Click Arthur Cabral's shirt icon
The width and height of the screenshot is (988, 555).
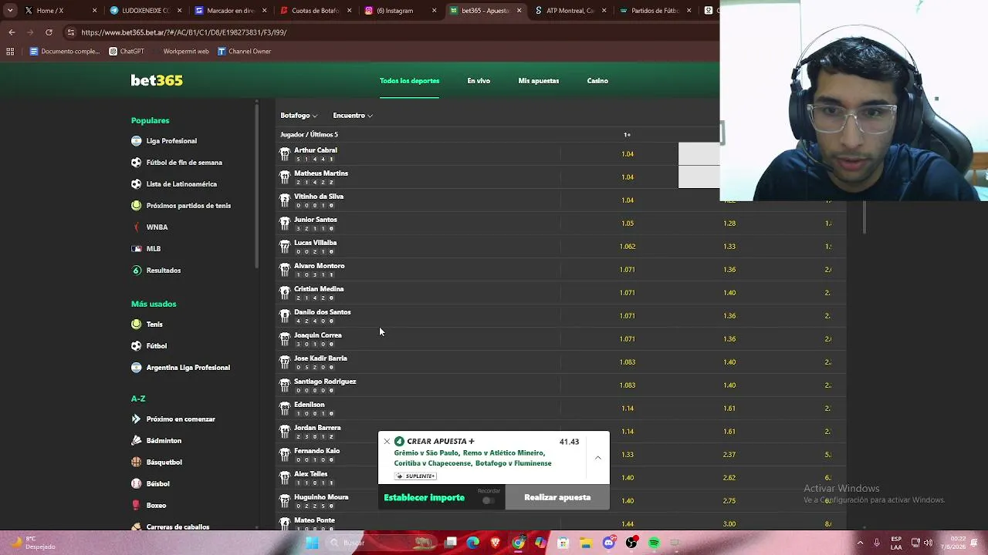[285, 154]
